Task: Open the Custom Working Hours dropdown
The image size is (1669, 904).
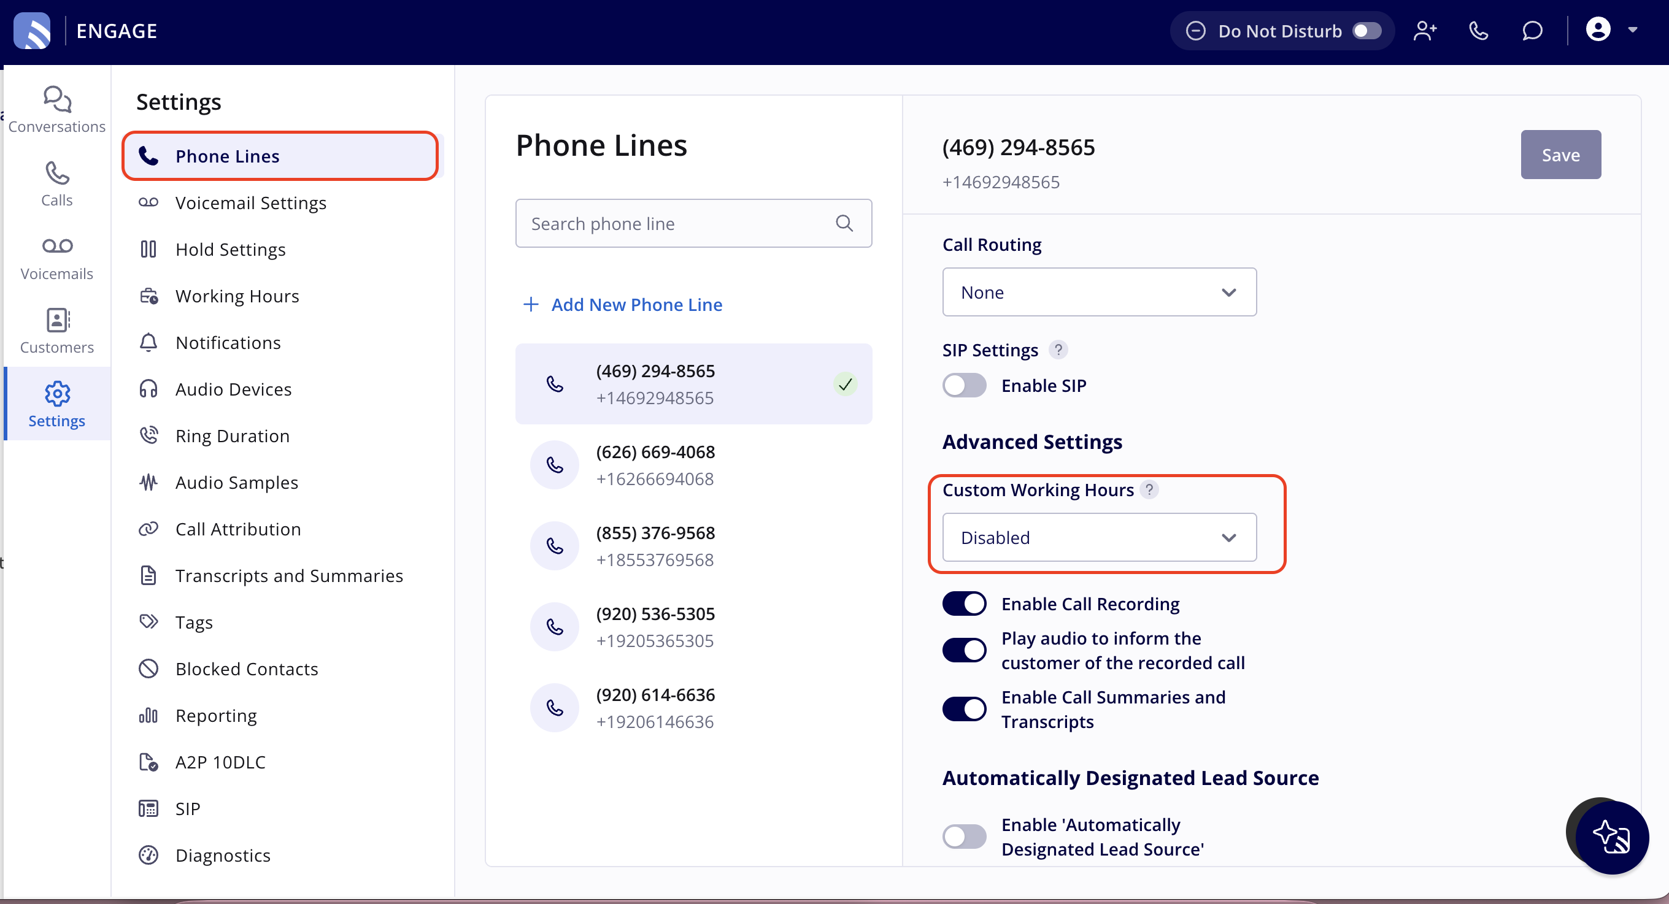Action: [1100, 537]
